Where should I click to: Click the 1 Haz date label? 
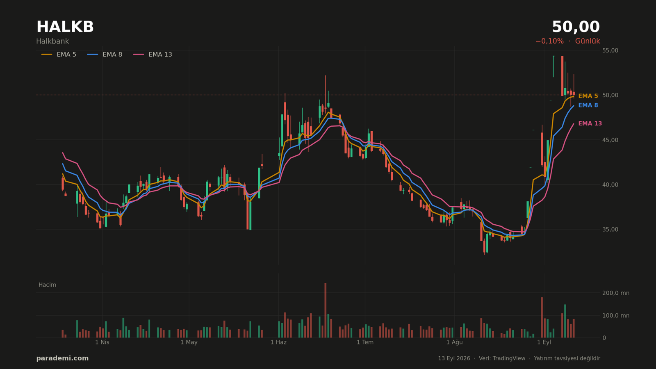[278, 342]
